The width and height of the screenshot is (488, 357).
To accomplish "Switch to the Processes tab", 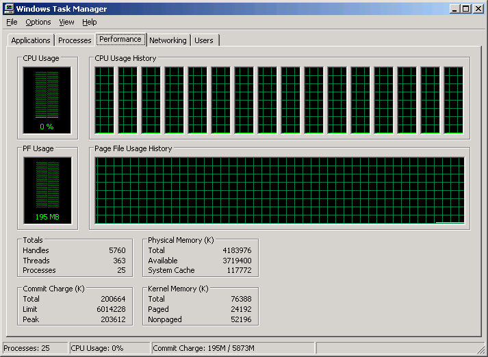I will [75, 40].
